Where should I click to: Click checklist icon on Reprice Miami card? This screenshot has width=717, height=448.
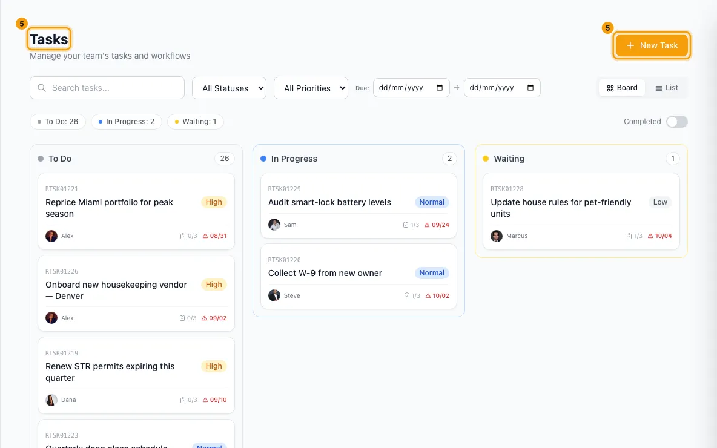click(x=183, y=236)
